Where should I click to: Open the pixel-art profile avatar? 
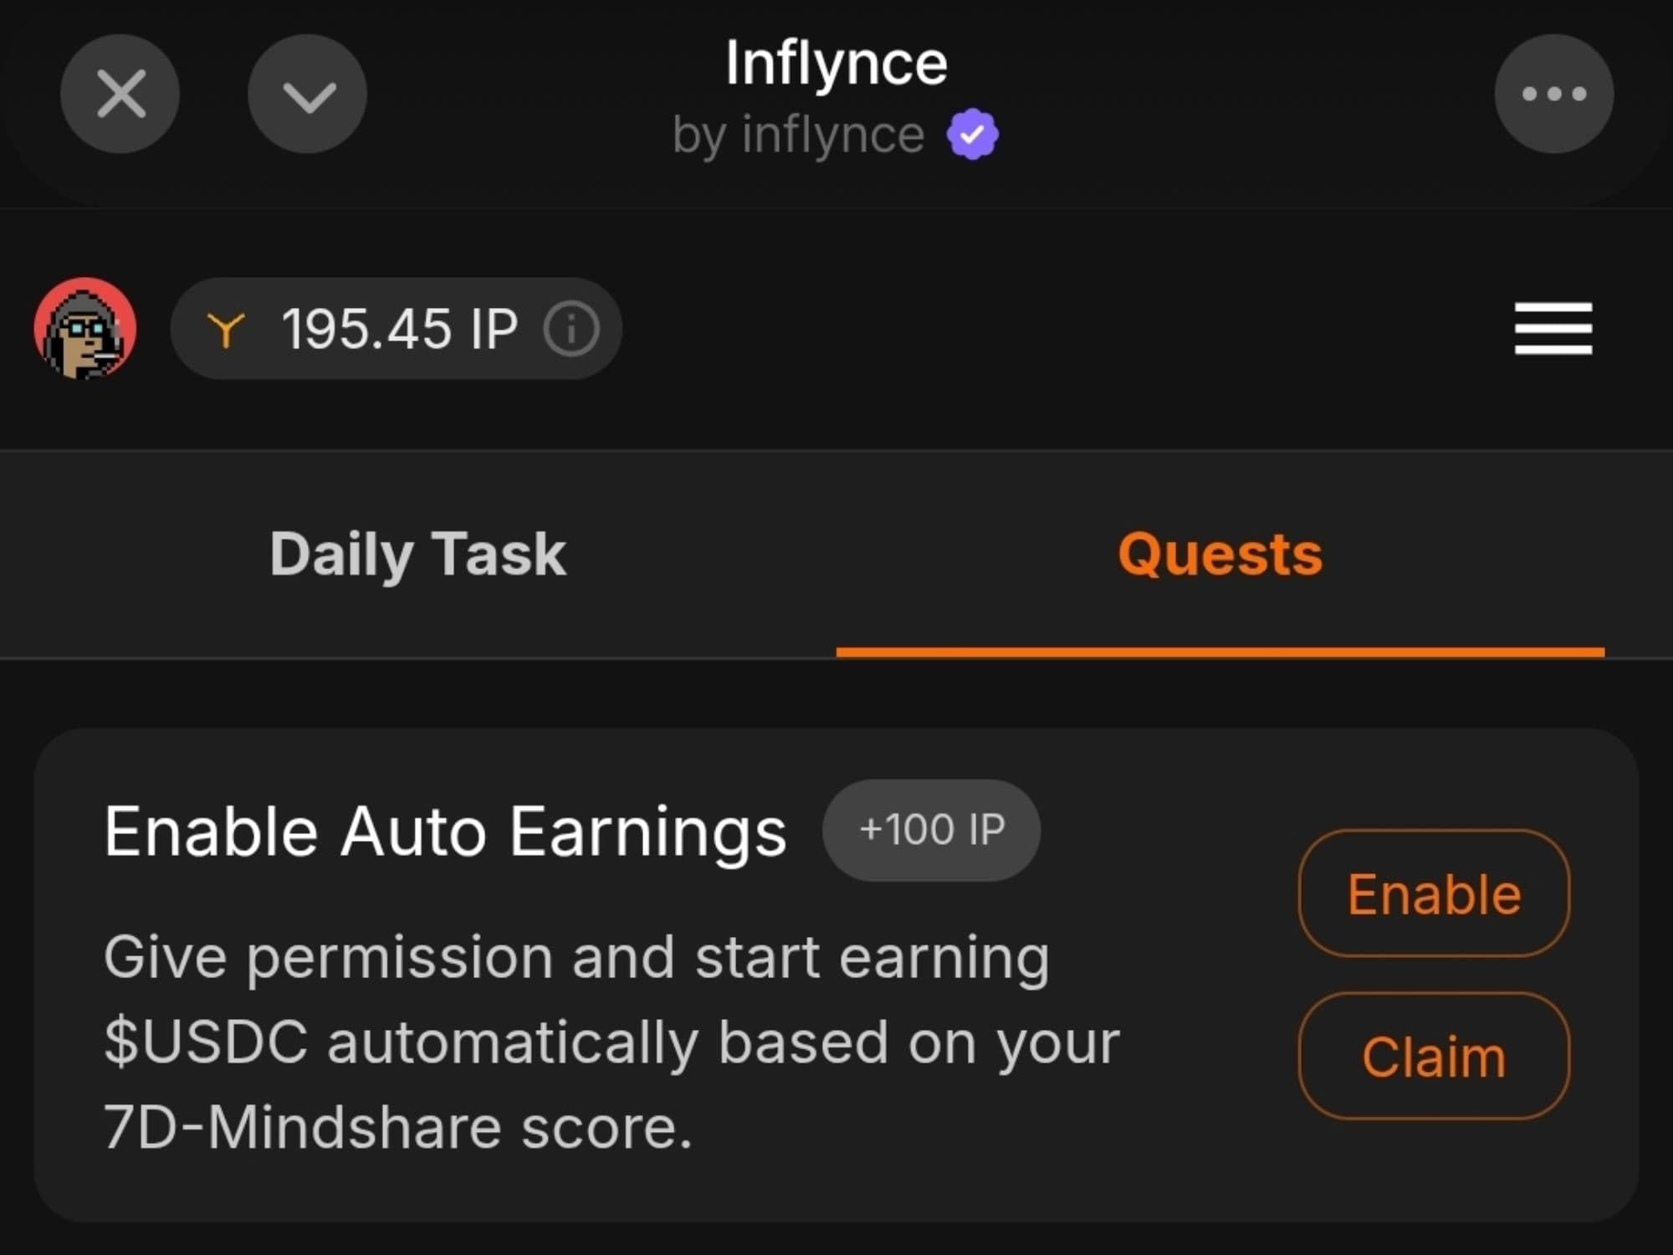pos(84,328)
